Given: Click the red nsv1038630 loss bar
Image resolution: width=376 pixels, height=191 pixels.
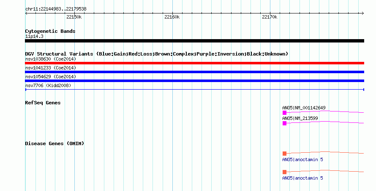Looking at the screenshot, I should pos(194,63).
